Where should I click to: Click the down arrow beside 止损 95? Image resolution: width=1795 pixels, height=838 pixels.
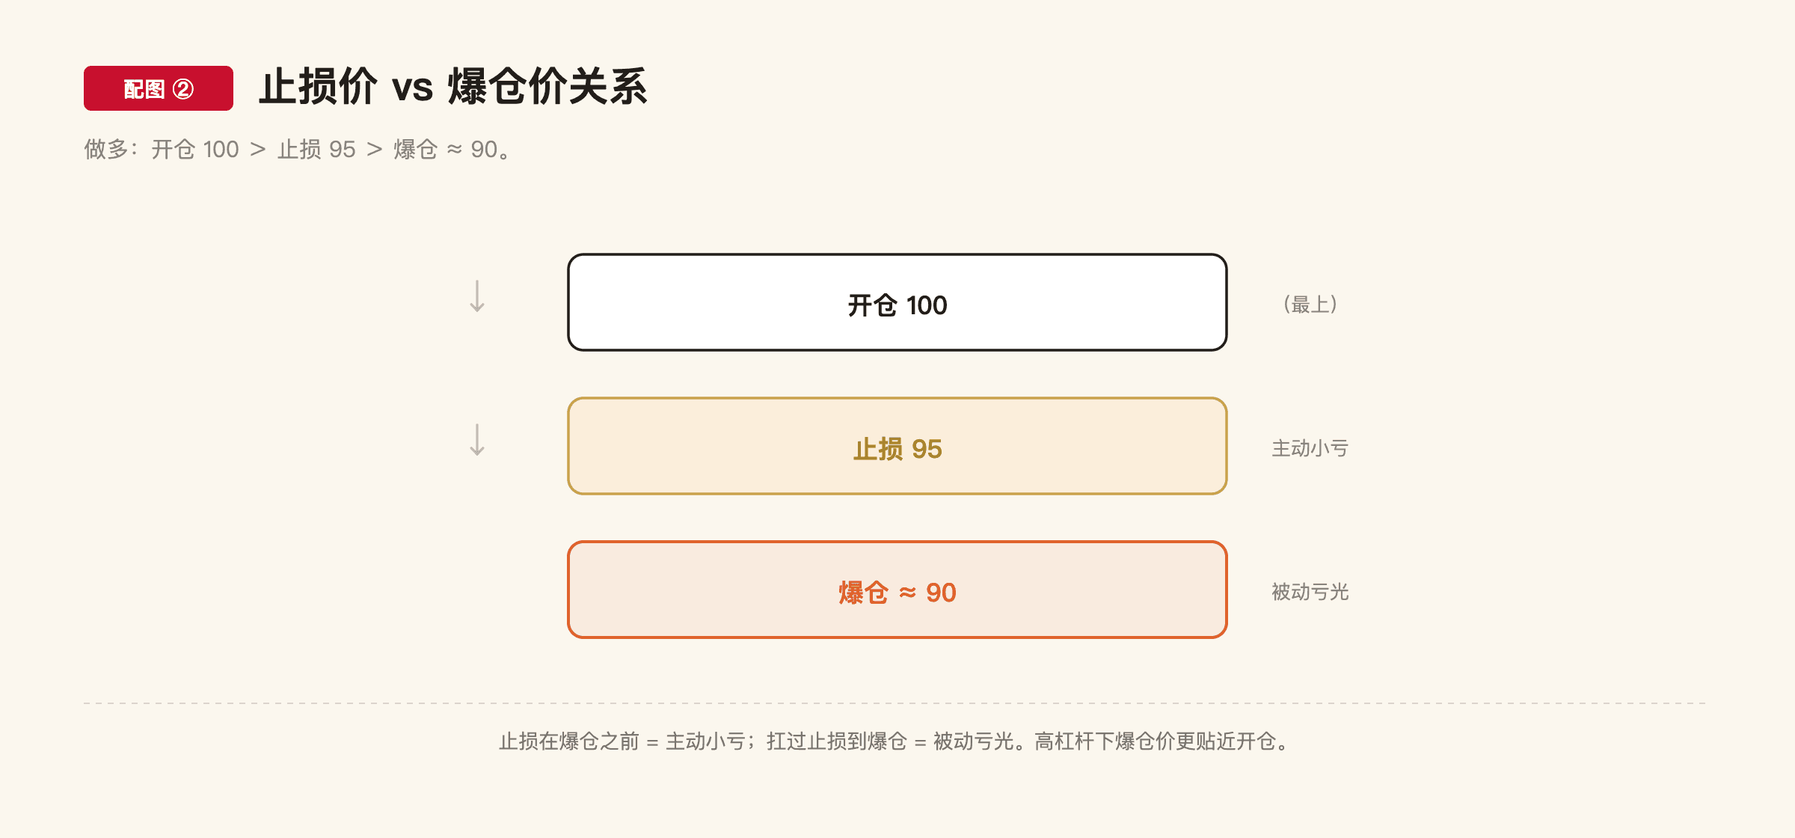[x=477, y=440]
